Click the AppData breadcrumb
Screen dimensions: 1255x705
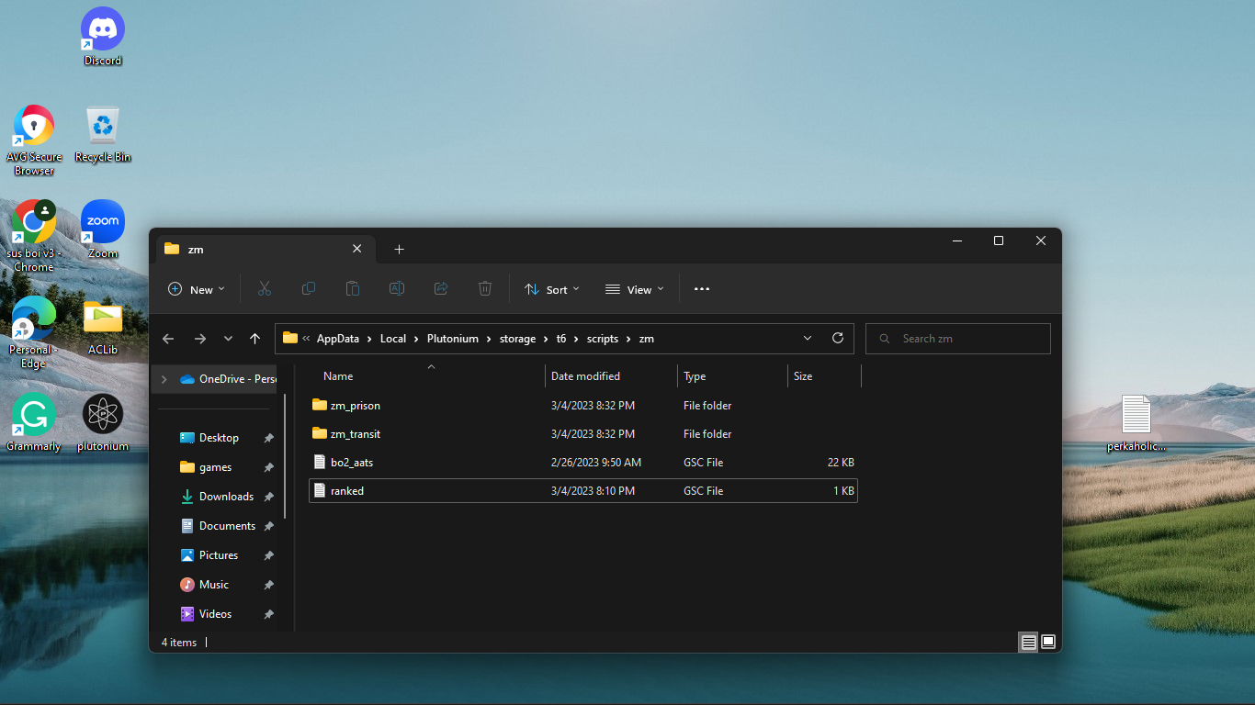tap(338, 339)
